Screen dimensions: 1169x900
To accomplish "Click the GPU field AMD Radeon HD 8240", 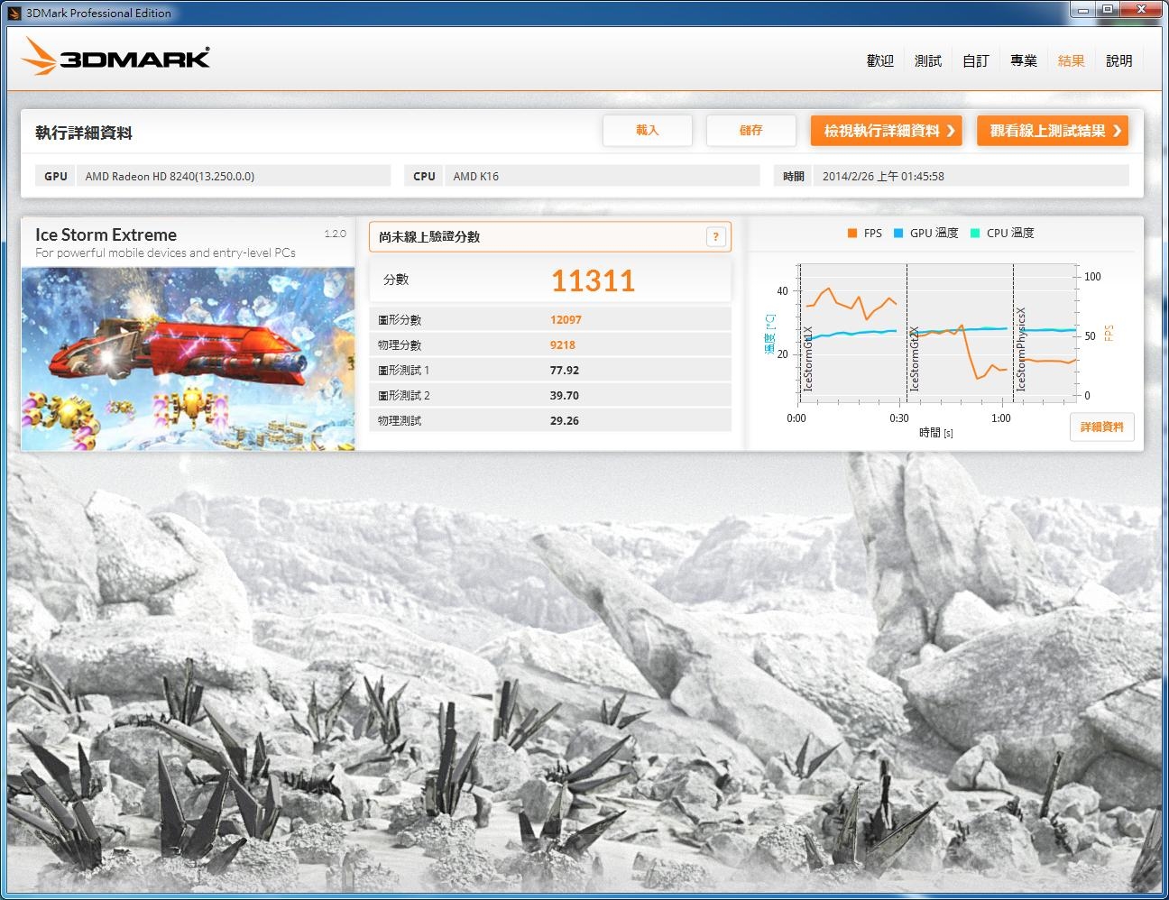I will point(234,176).
